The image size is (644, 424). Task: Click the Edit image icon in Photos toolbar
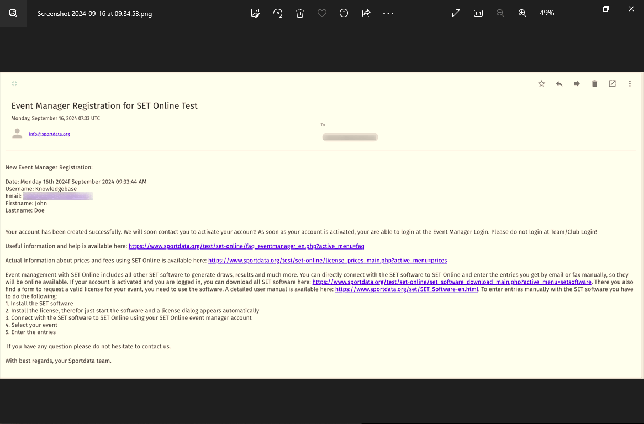(x=255, y=13)
